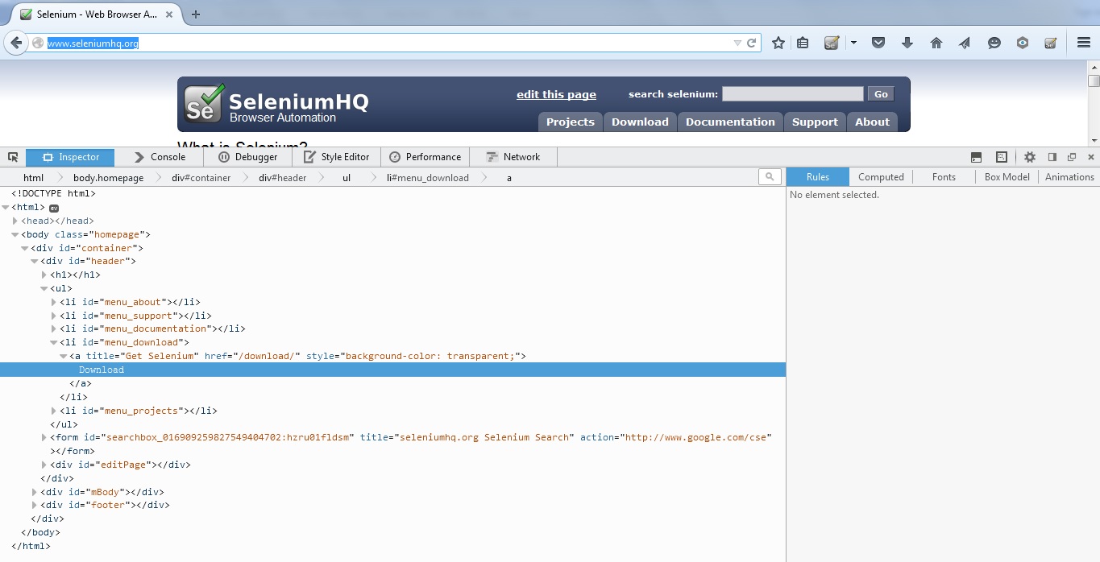Open the Hello chat smiley icon
1100x562 pixels.
(994, 43)
